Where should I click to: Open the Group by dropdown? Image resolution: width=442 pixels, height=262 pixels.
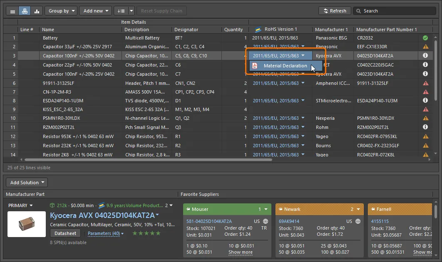61,11
